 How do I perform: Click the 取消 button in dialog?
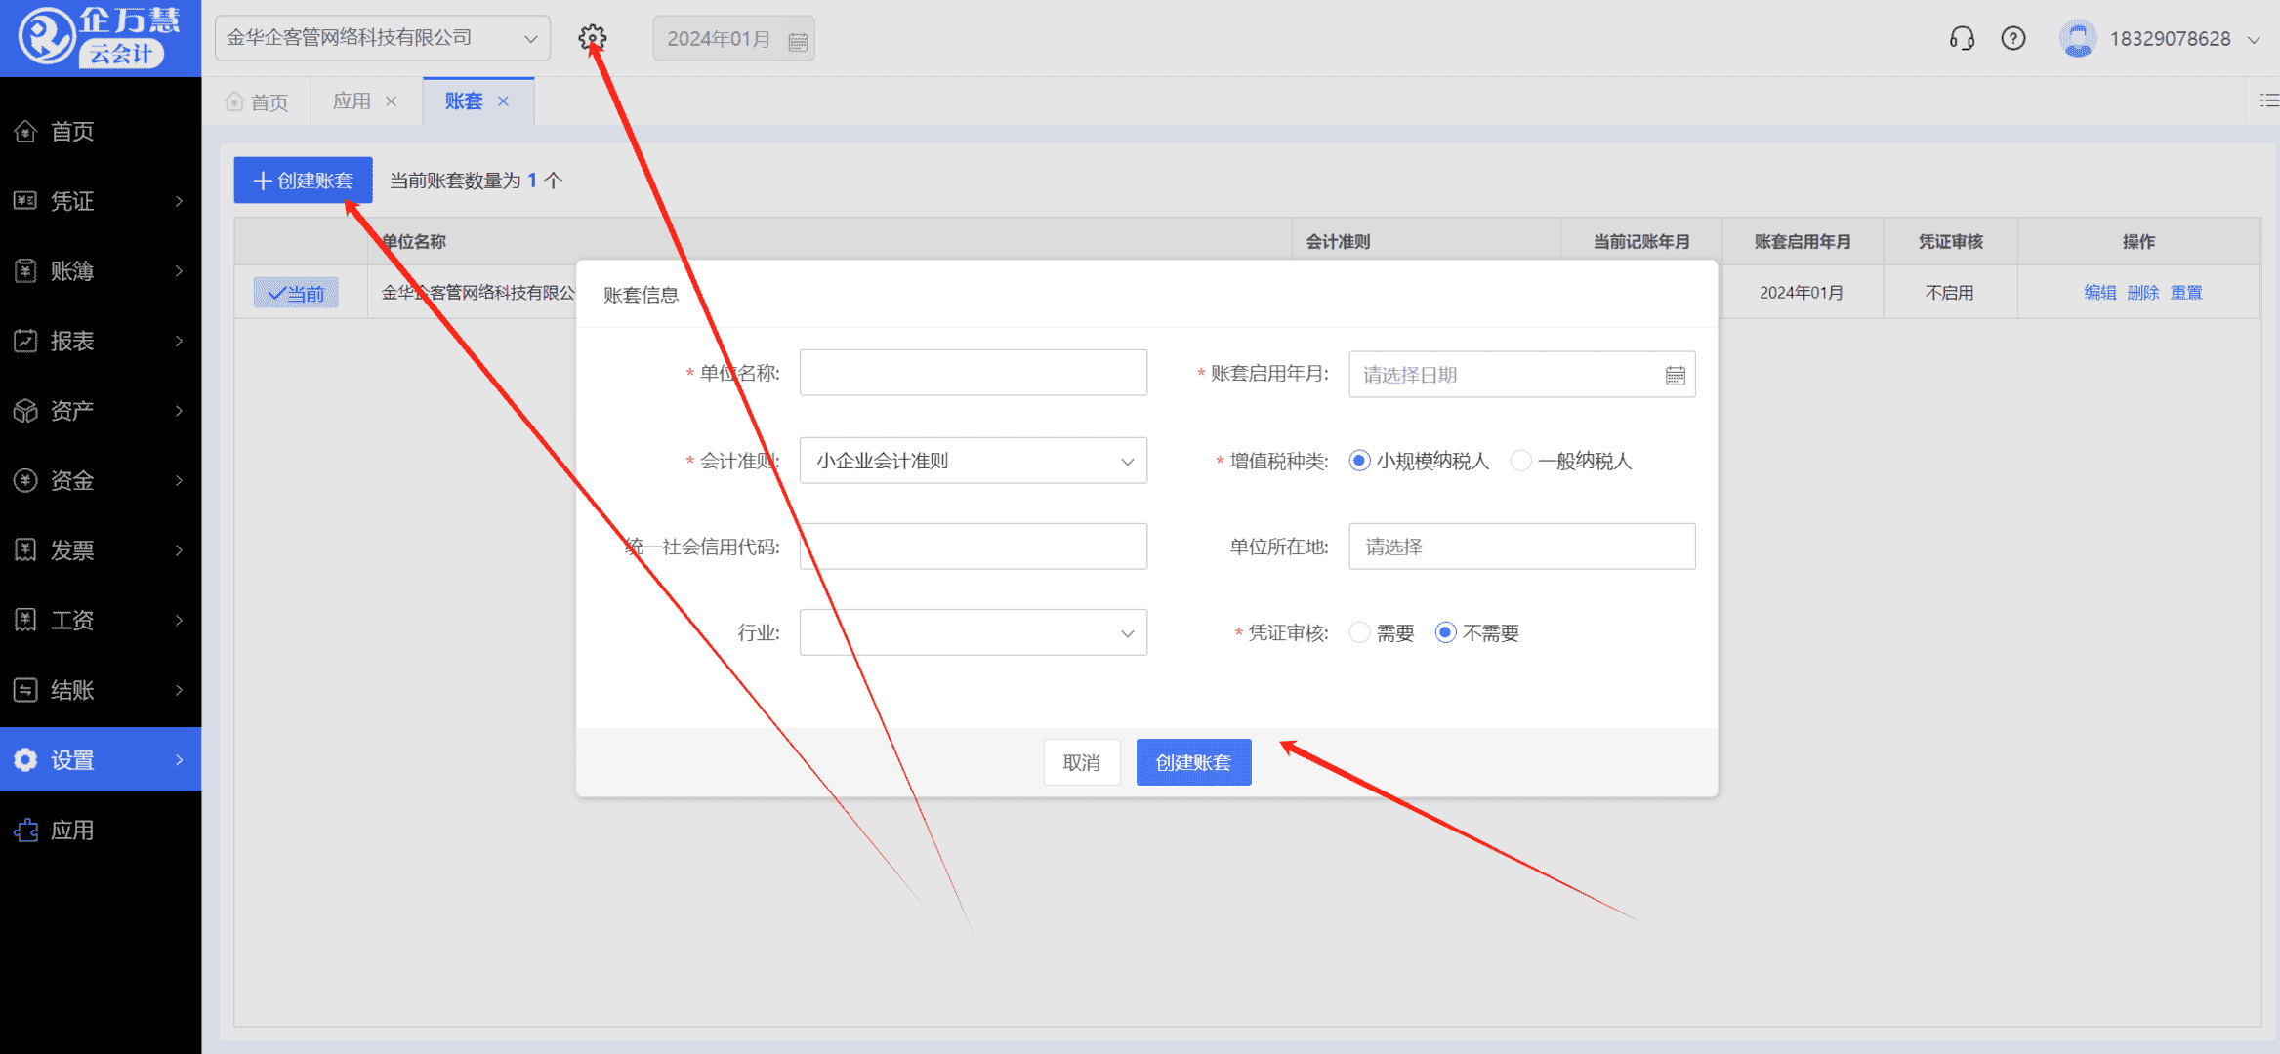(1081, 762)
